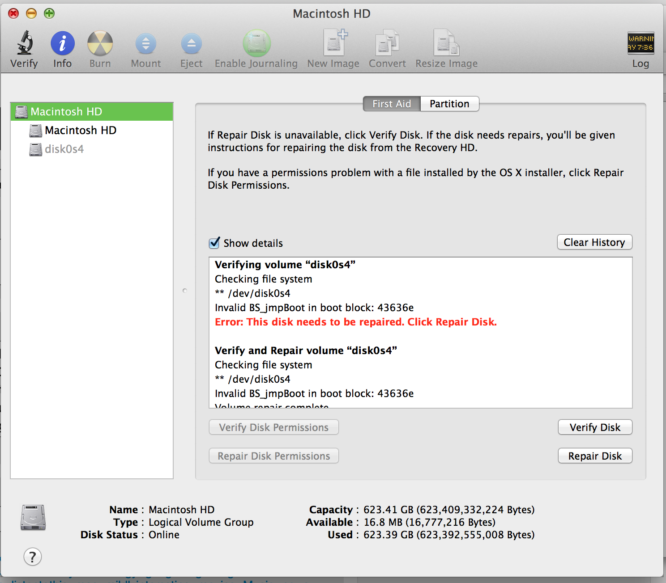Open the Log viewer icon
The width and height of the screenshot is (666, 583).
(x=640, y=43)
